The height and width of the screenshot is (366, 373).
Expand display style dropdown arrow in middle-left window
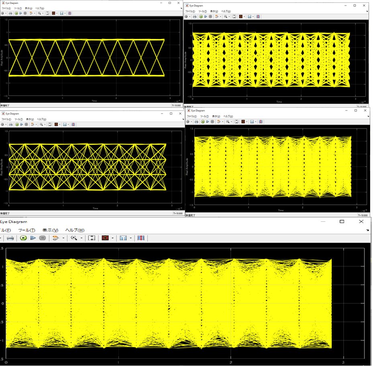coord(60,125)
